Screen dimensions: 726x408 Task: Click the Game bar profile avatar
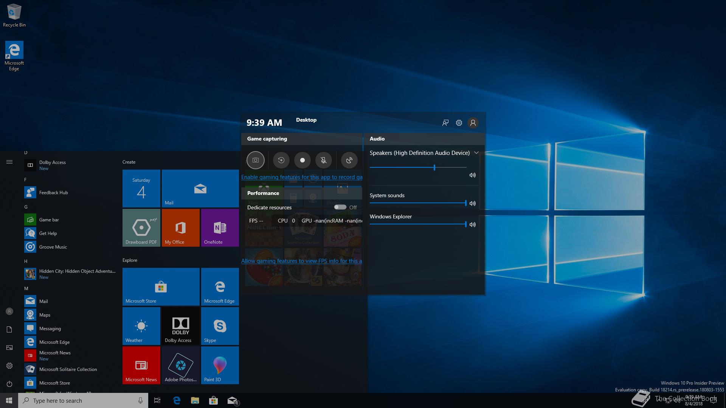pos(473,123)
